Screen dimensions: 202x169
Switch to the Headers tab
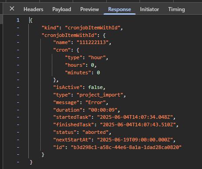33,9
